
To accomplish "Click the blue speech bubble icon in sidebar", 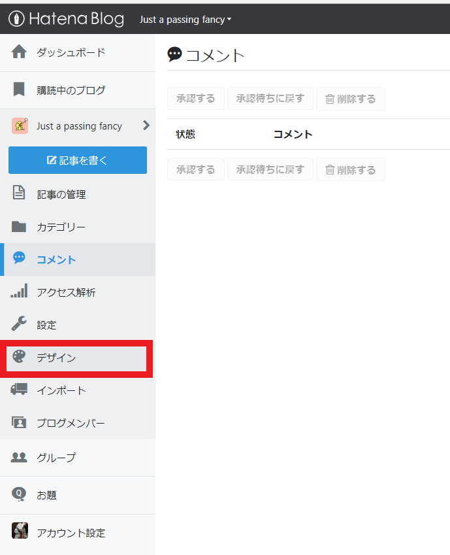I will [x=19, y=258].
